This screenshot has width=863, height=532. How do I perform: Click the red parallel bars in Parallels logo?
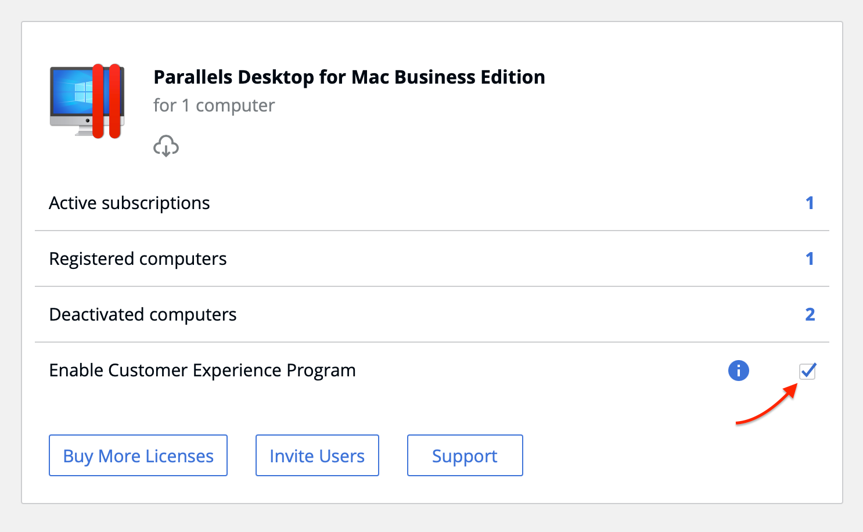[x=107, y=101]
